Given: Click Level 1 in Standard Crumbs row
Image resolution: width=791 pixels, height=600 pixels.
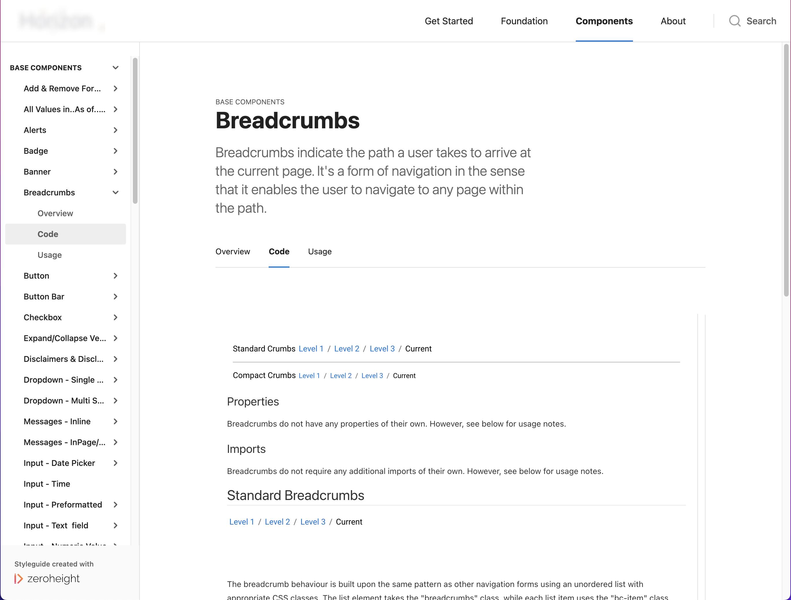Looking at the screenshot, I should click(x=311, y=349).
